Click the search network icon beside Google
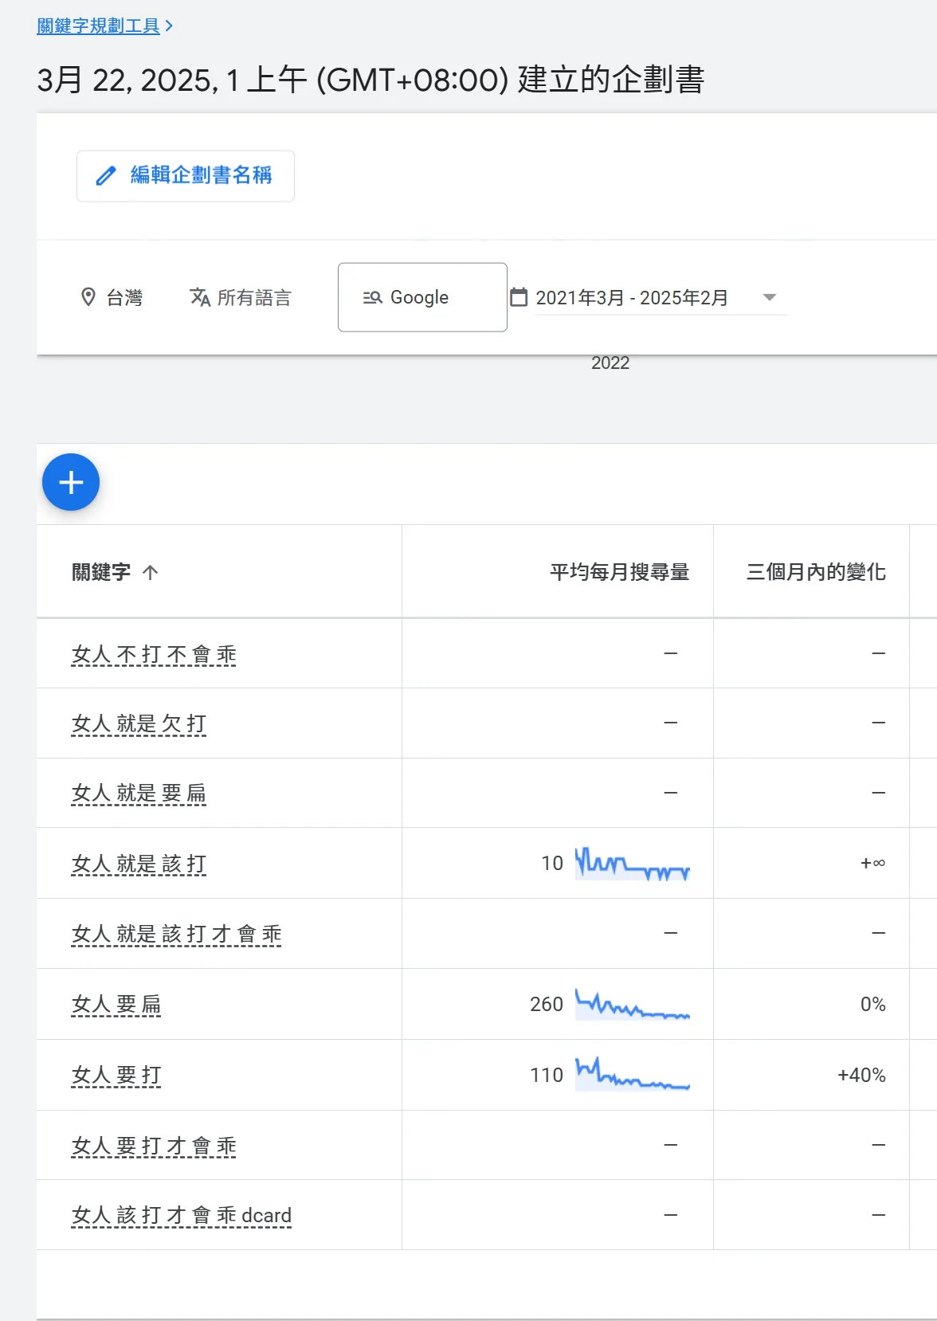The image size is (937, 1321). pyautogui.click(x=372, y=297)
